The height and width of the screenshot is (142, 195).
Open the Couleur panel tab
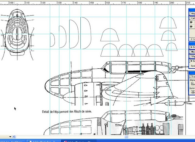click(x=193, y=47)
